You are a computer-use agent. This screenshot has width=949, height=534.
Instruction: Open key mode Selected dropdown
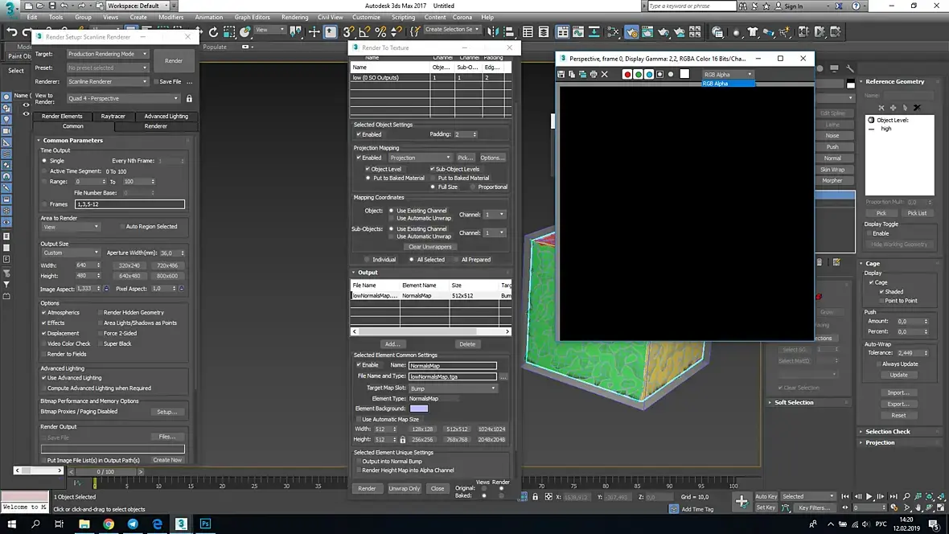tap(807, 496)
